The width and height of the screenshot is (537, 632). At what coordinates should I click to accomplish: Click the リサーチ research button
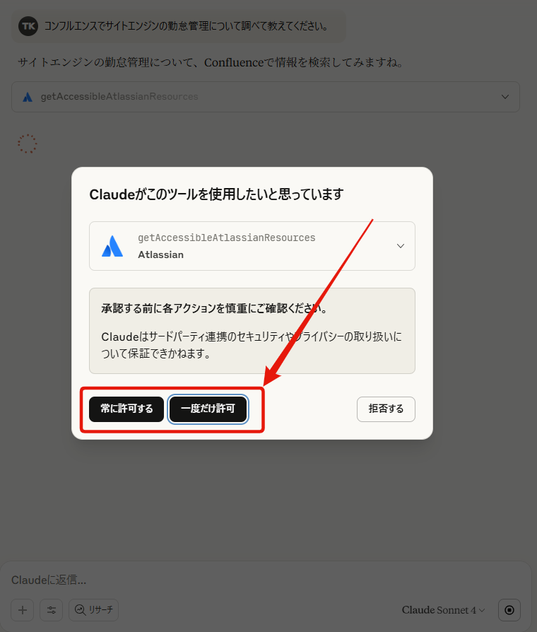click(94, 610)
